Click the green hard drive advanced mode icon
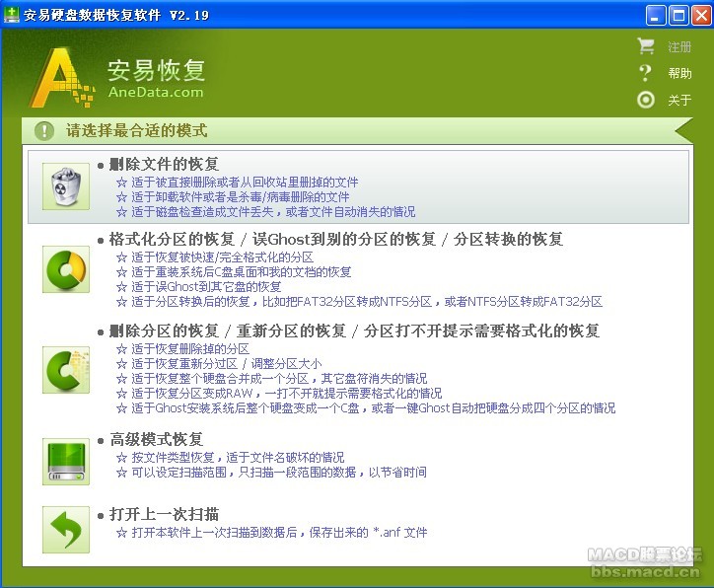714x588 pixels. click(x=66, y=462)
